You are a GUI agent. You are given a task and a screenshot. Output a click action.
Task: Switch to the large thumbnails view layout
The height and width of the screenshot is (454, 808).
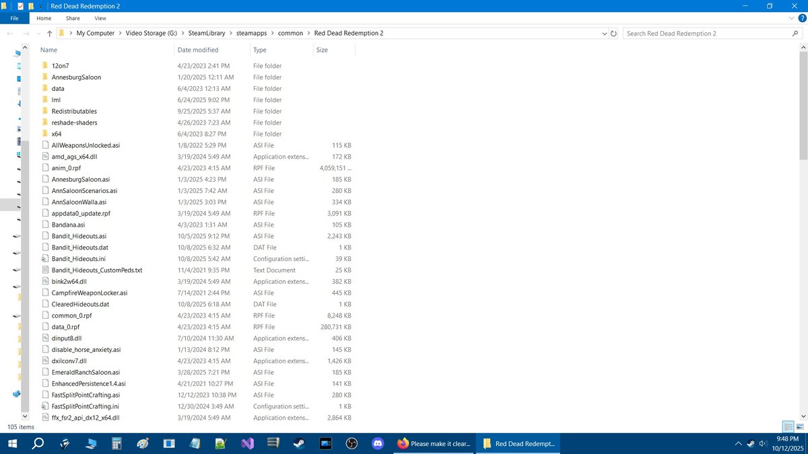[799, 426]
